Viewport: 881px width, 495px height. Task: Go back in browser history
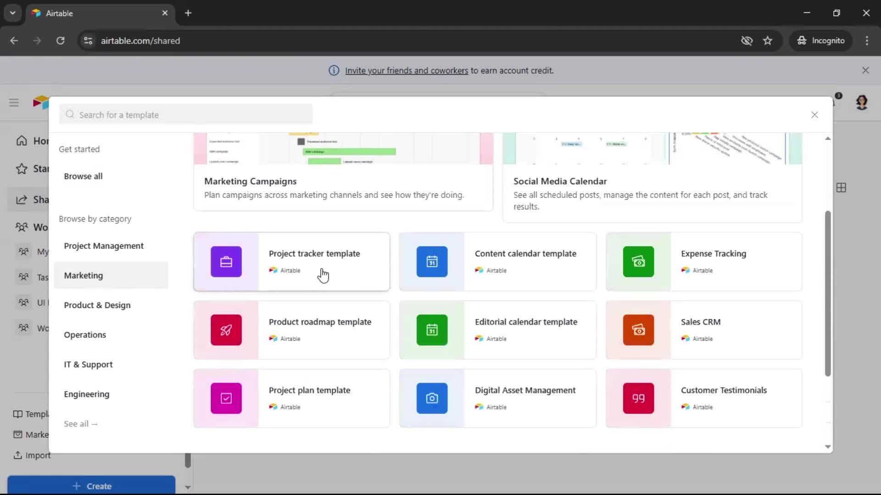click(14, 41)
